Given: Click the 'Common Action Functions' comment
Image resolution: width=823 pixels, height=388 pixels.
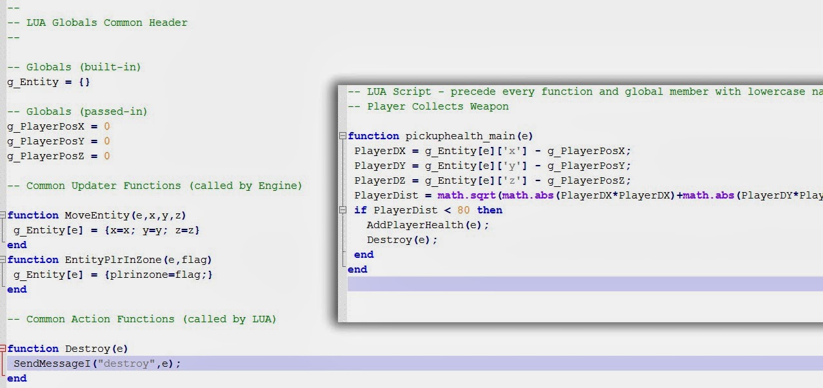Looking at the screenshot, I should click(x=142, y=319).
